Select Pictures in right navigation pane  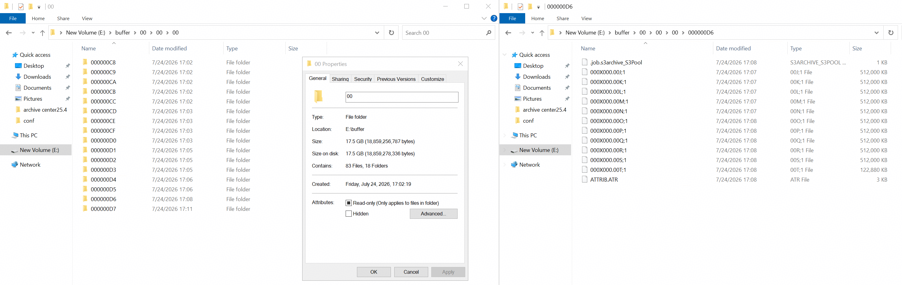[532, 99]
